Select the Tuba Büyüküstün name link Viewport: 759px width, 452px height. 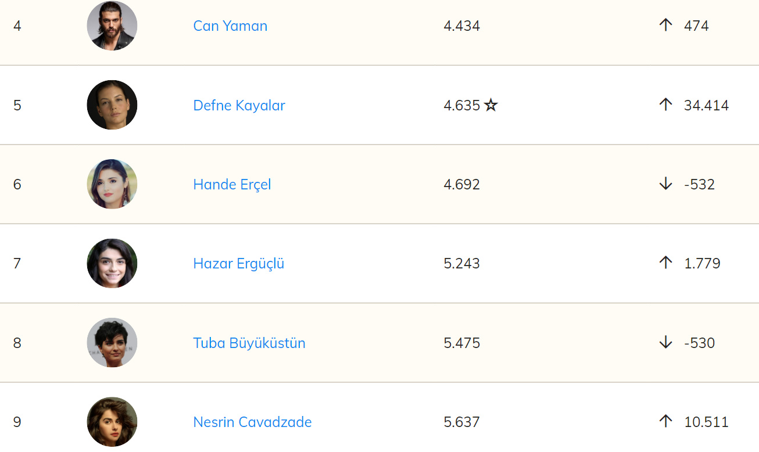[x=249, y=343]
